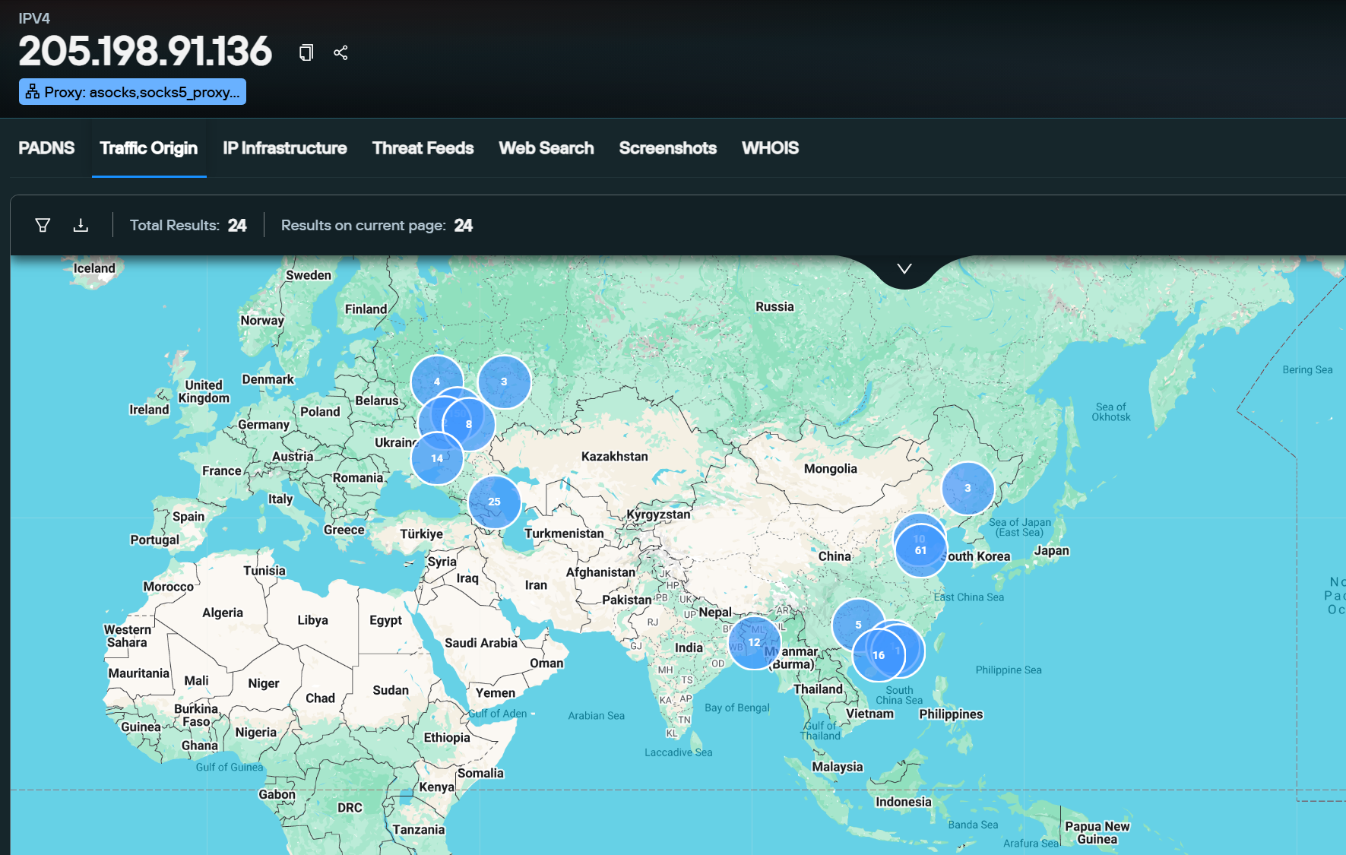Image resolution: width=1346 pixels, height=855 pixels.
Task: Click the Traffic Origin tab label
Action: 149,148
